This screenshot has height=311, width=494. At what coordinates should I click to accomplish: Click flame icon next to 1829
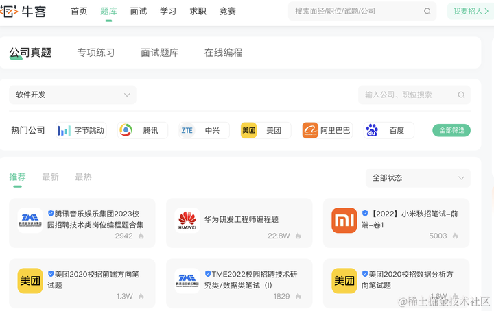[298, 296]
